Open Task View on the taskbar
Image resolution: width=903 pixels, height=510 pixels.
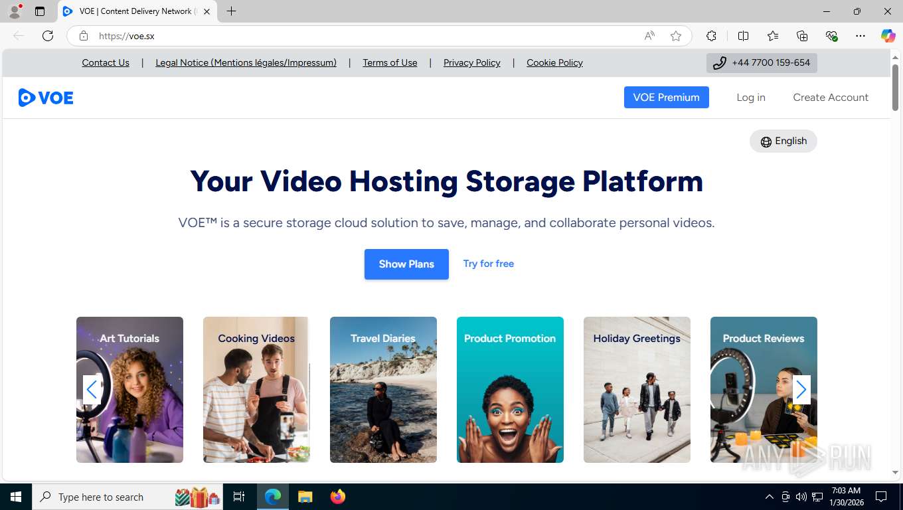point(239,497)
